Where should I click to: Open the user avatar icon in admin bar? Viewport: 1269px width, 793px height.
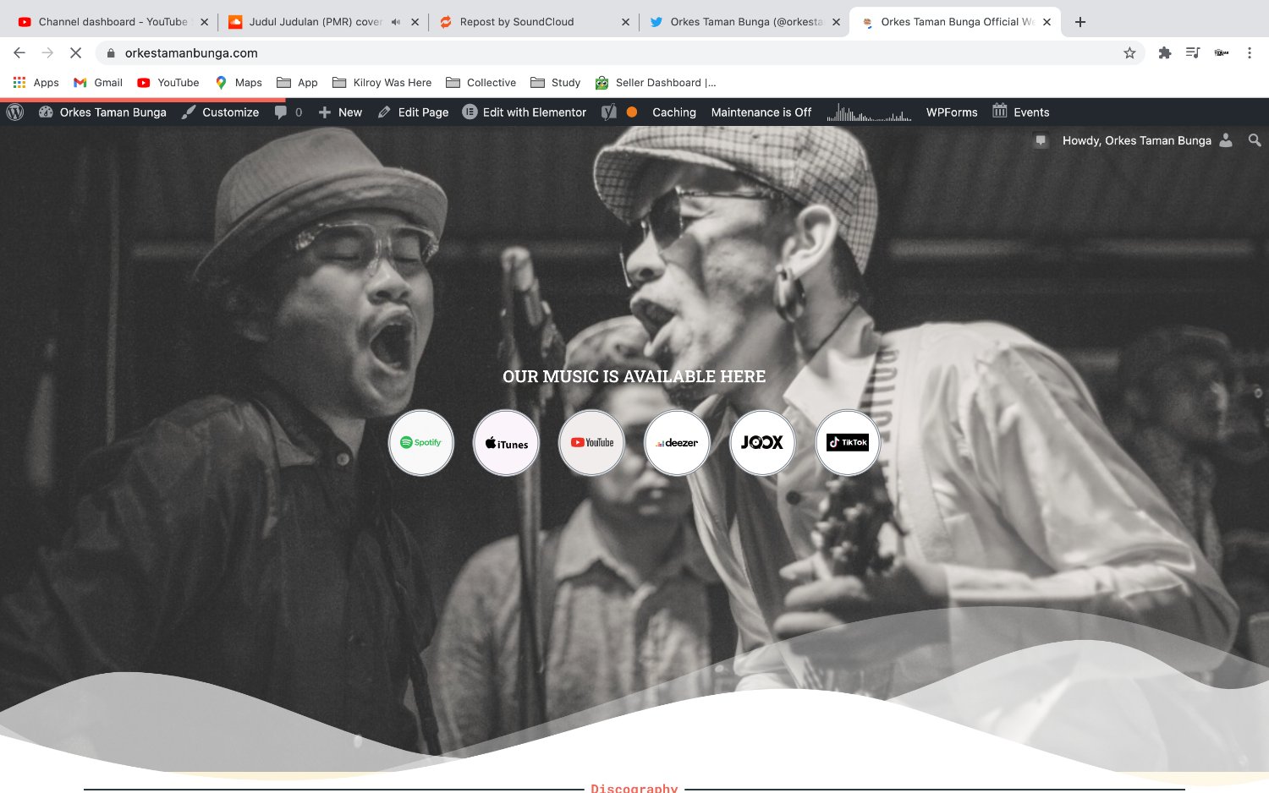point(1226,140)
